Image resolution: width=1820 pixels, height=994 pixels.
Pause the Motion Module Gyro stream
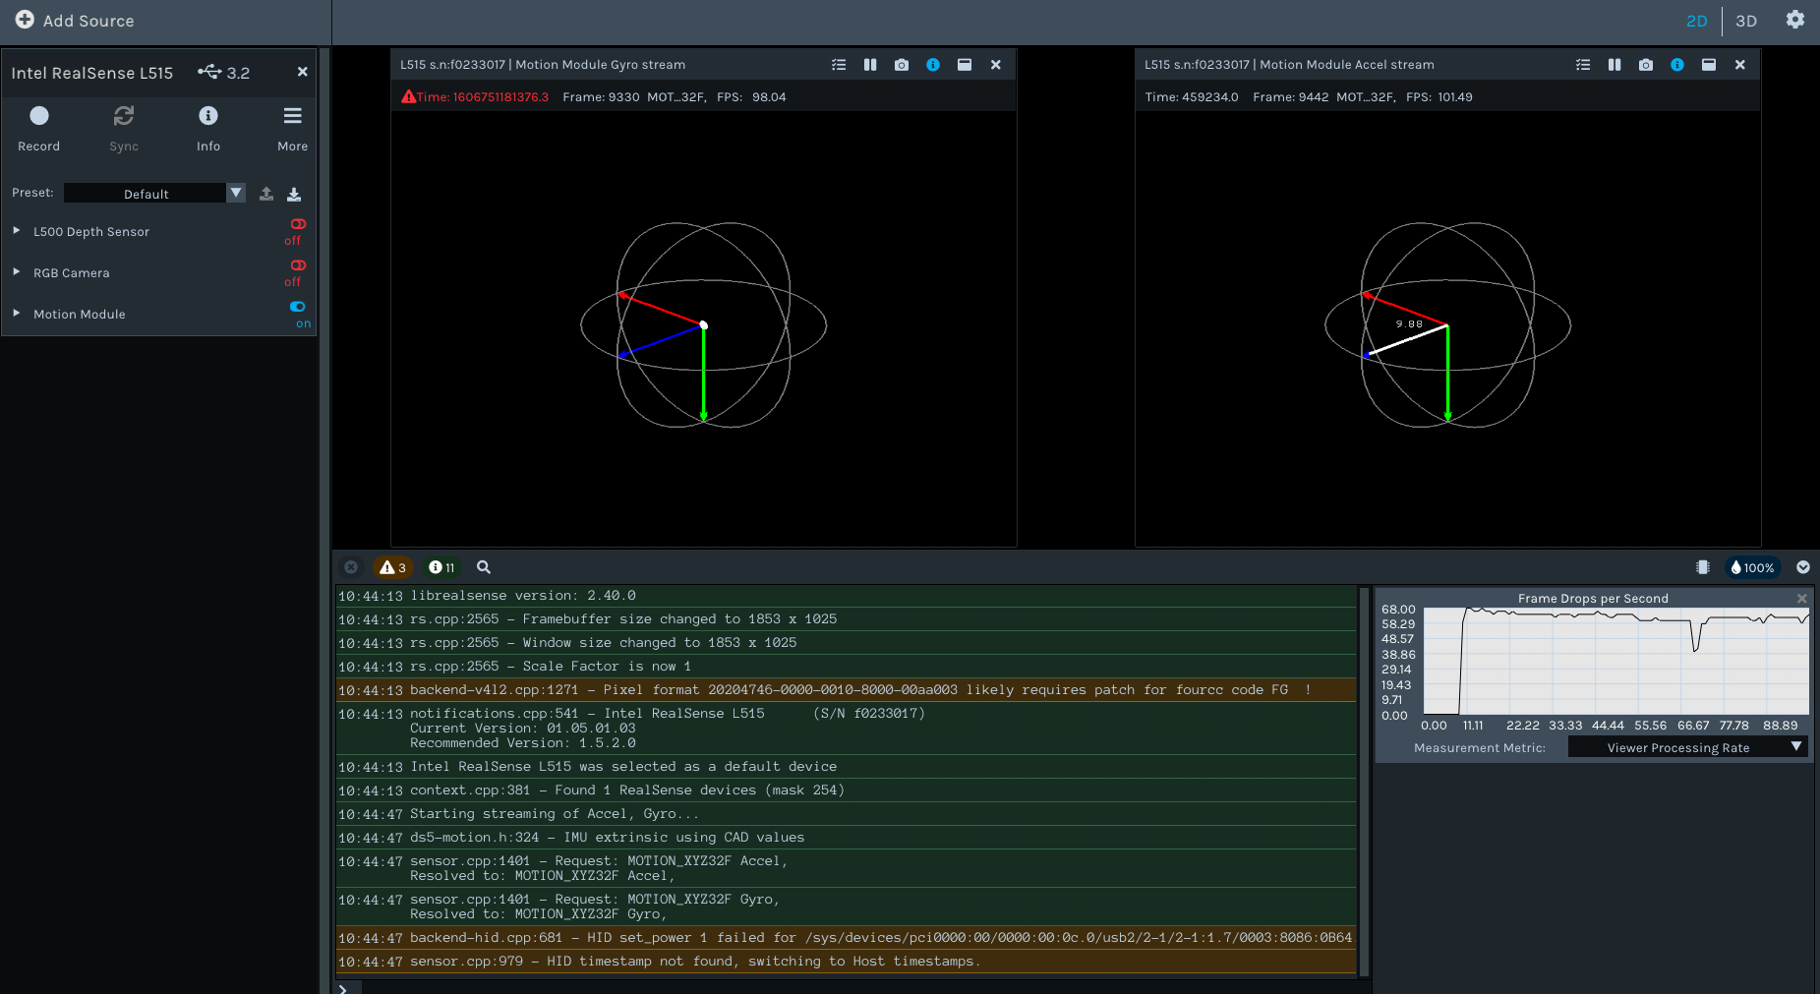869,64
